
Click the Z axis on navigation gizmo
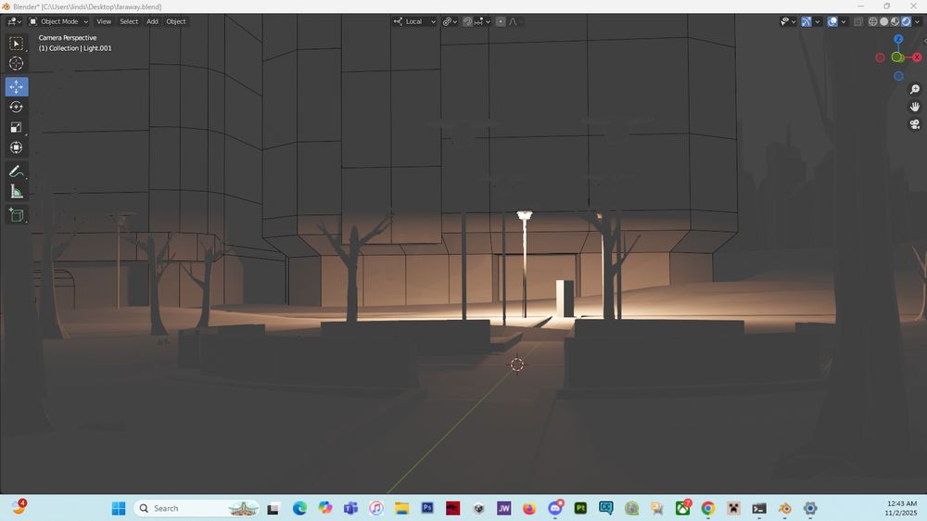(898, 39)
